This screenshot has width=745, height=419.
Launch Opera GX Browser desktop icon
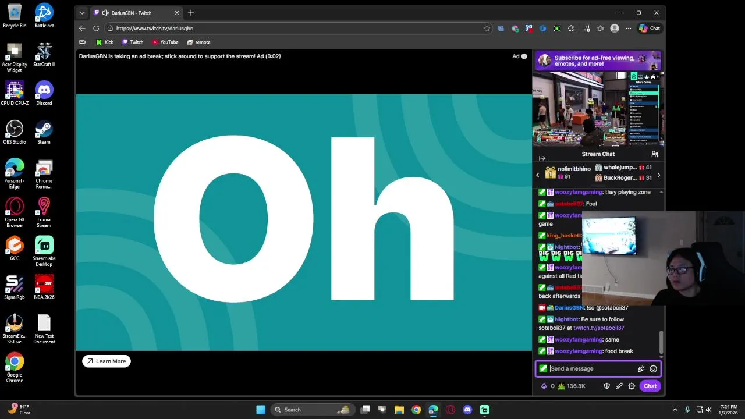[15, 213]
